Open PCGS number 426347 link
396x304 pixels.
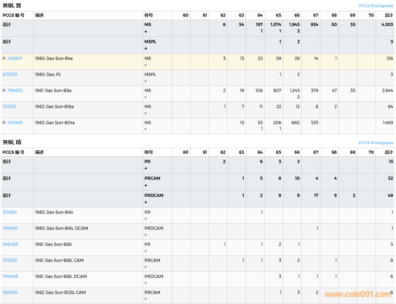(x=15, y=58)
